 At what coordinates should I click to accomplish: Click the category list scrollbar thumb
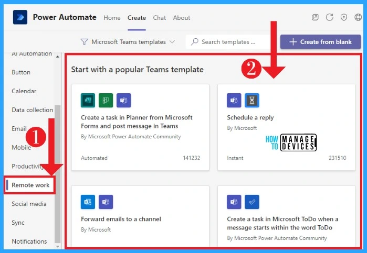click(x=57, y=174)
